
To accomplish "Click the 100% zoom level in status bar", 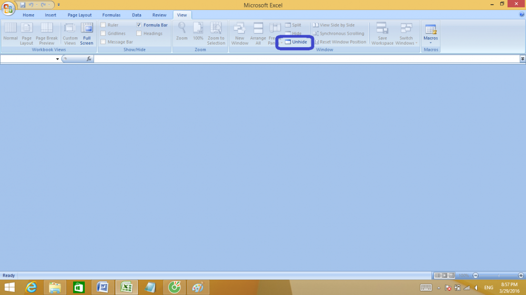I will [x=464, y=276].
